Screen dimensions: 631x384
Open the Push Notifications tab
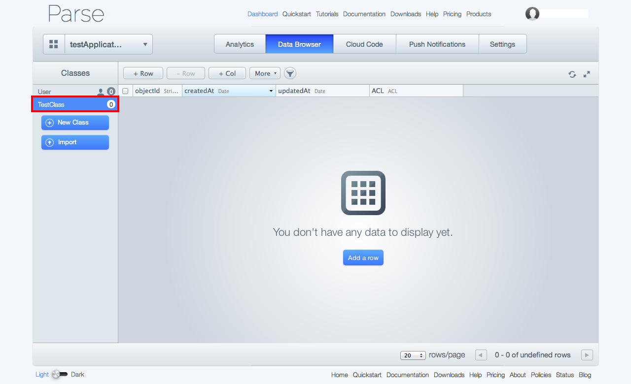pos(437,44)
